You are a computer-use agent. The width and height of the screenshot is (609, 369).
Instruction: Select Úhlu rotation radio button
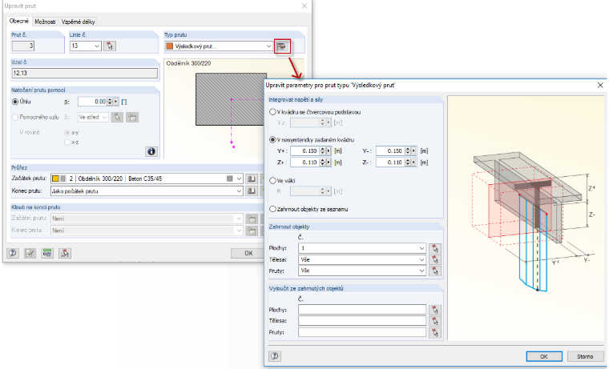15,102
